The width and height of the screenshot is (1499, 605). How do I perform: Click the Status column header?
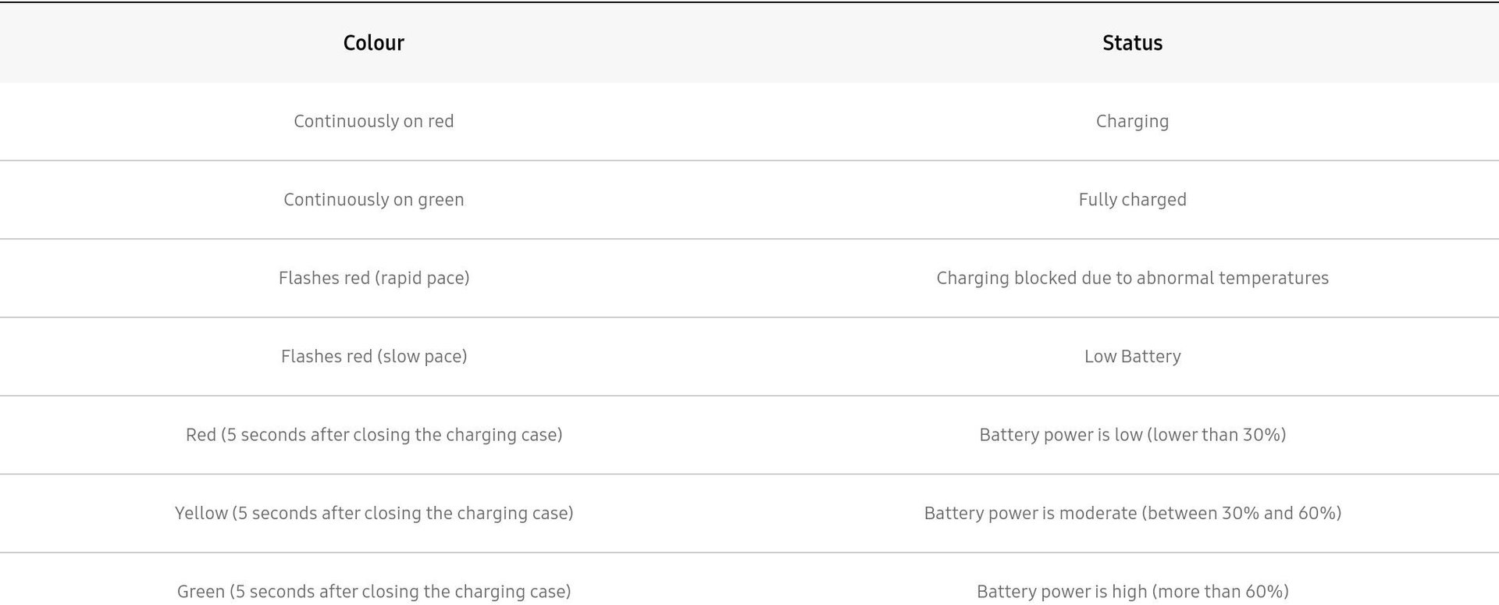(1132, 43)
